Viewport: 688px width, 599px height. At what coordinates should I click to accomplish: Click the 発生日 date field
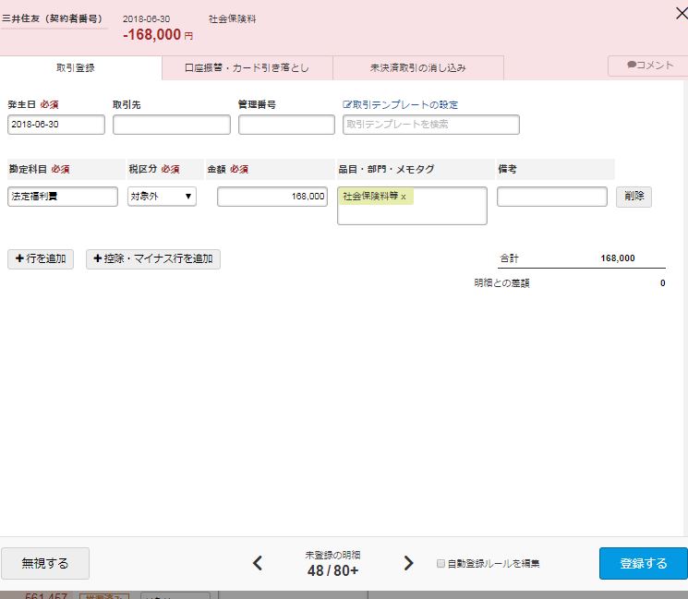tap(56, 125)
